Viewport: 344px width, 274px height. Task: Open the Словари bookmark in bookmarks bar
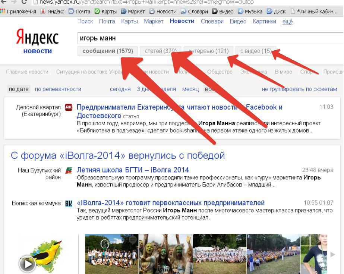click(x=195, y=12)
